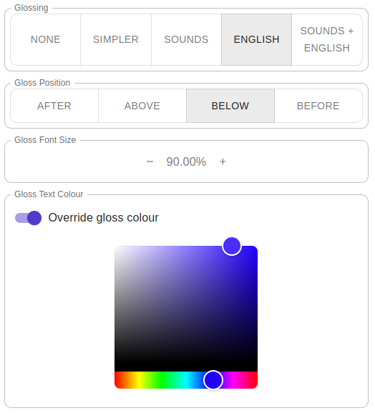Click the Override gloss colour label text

103,218
